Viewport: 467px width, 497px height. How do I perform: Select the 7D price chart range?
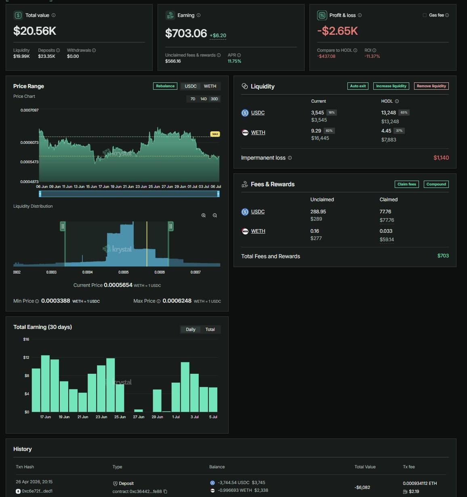coord(193,99)
